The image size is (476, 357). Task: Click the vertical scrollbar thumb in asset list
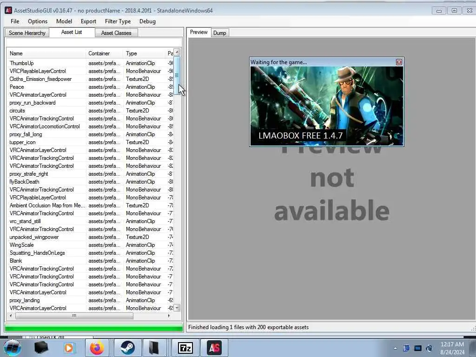click(177, 75)
